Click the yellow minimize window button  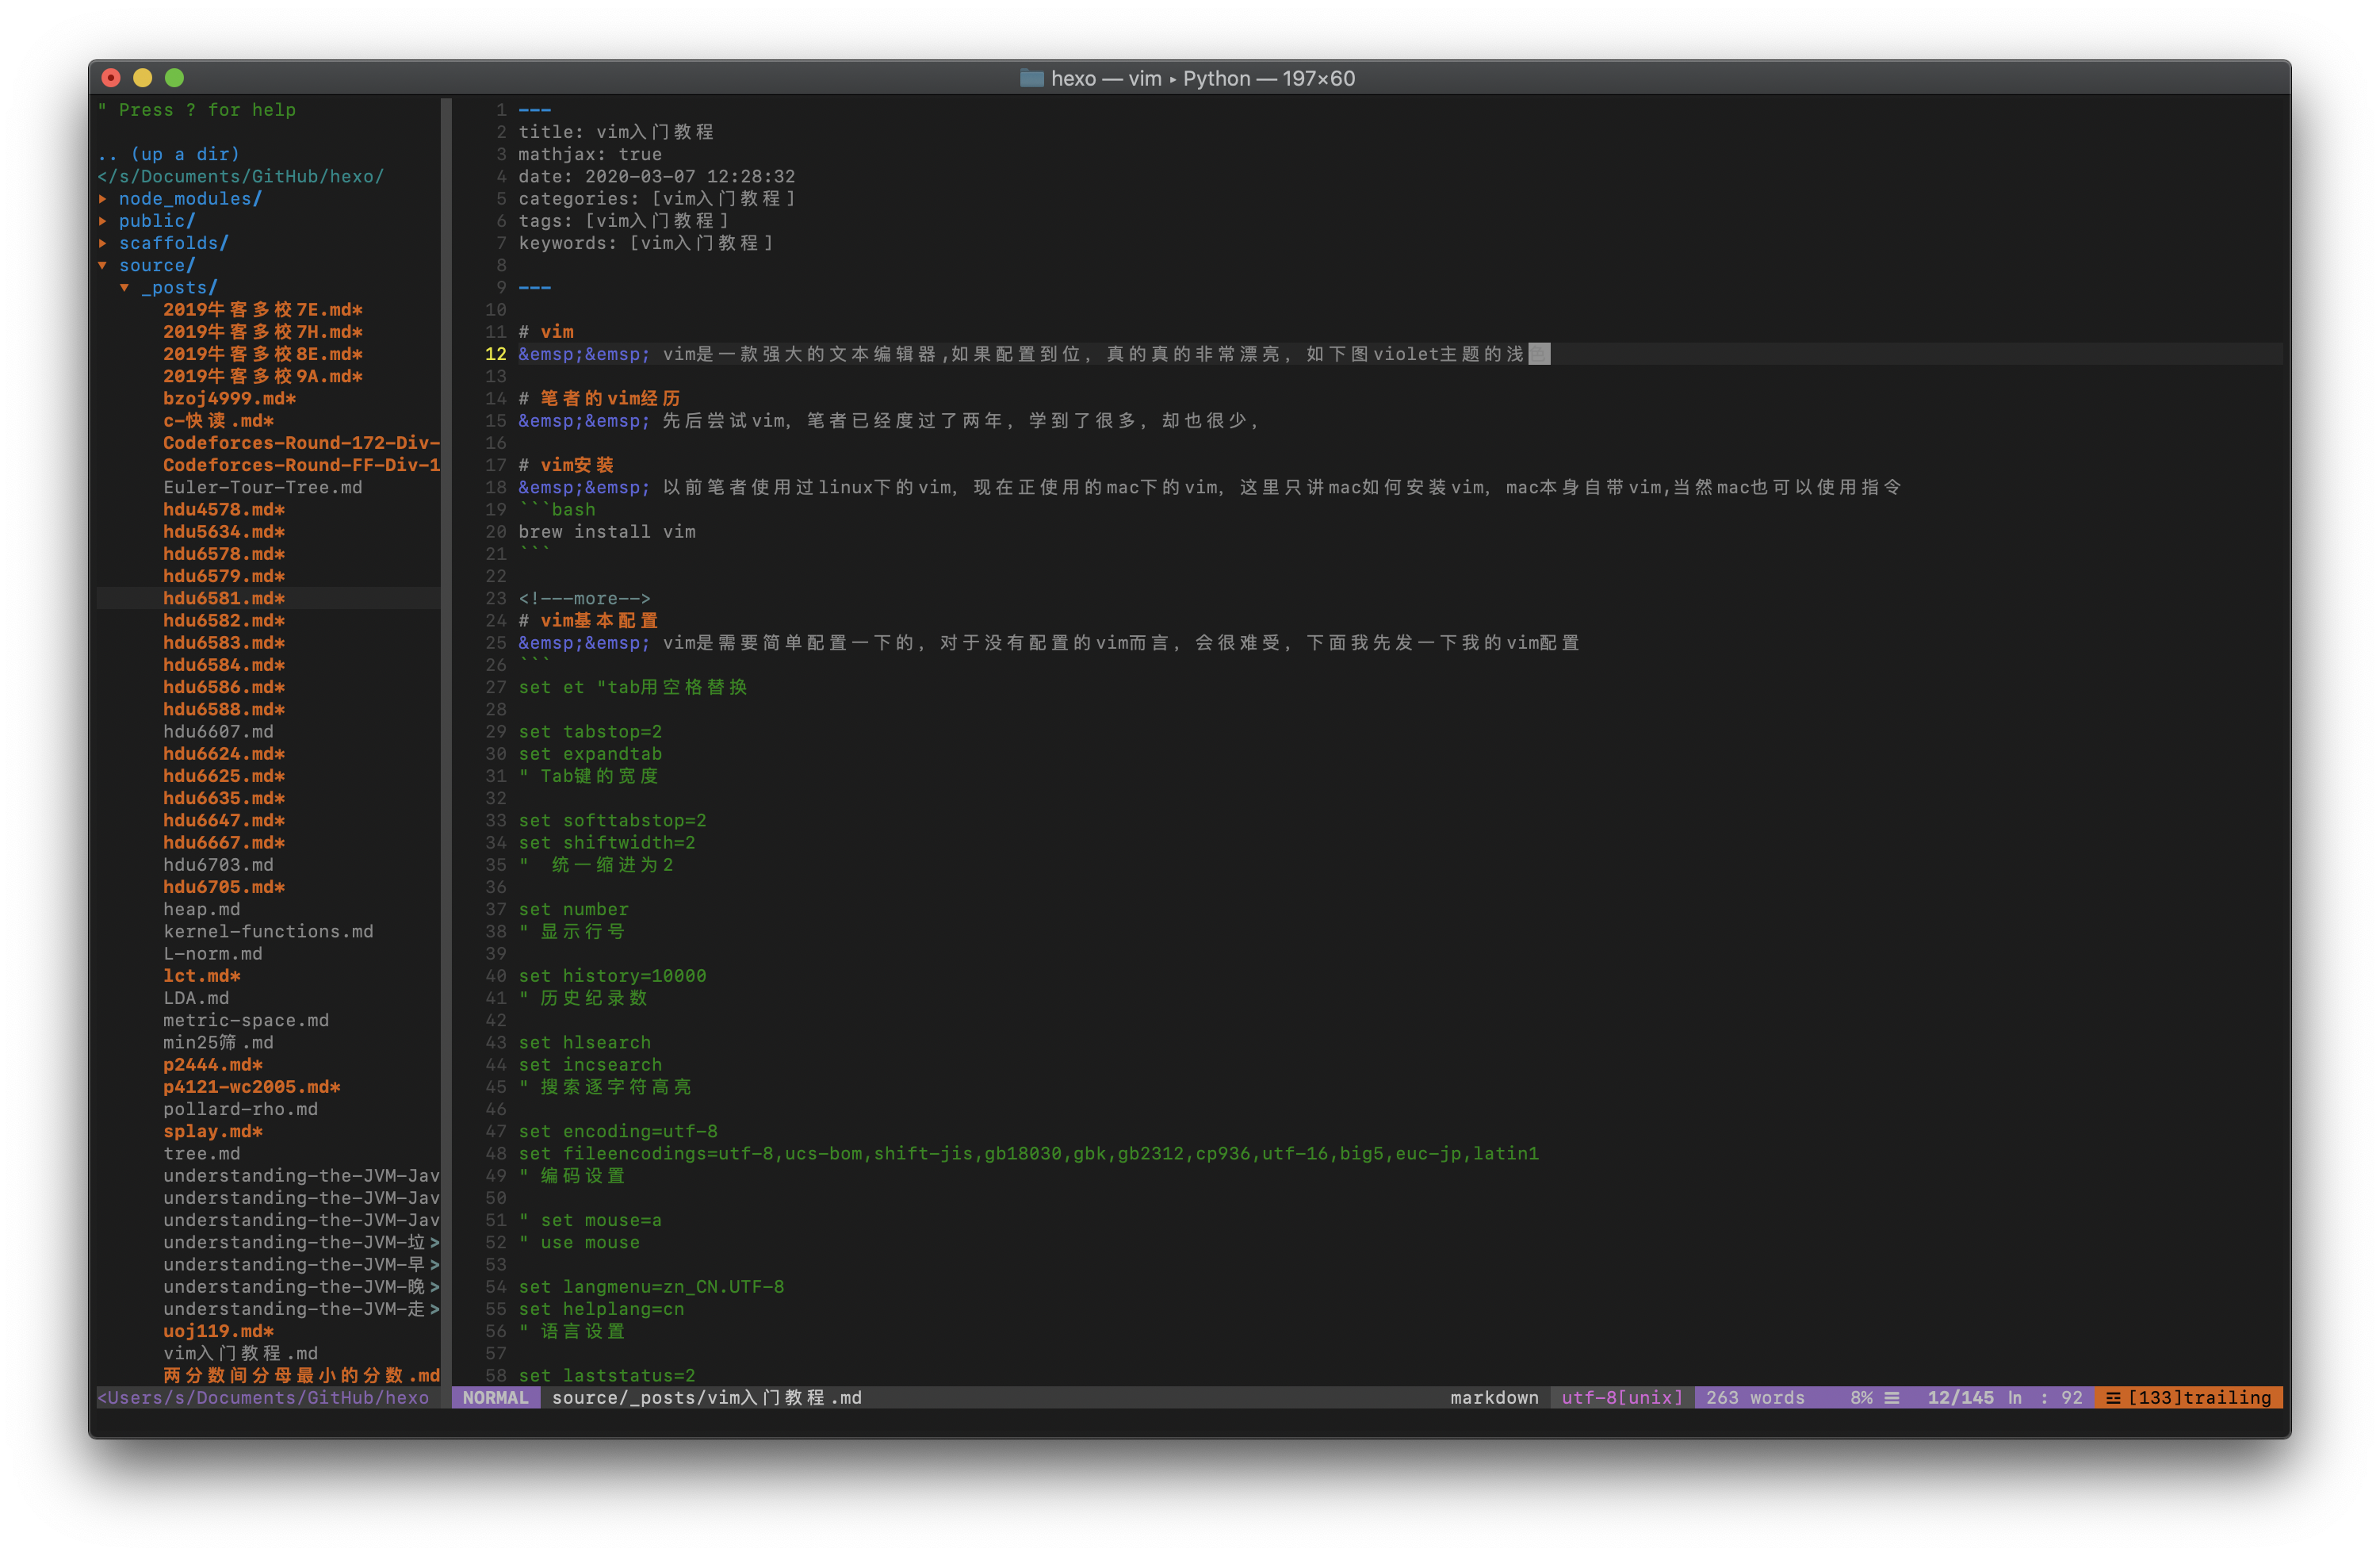coord(142,78)
